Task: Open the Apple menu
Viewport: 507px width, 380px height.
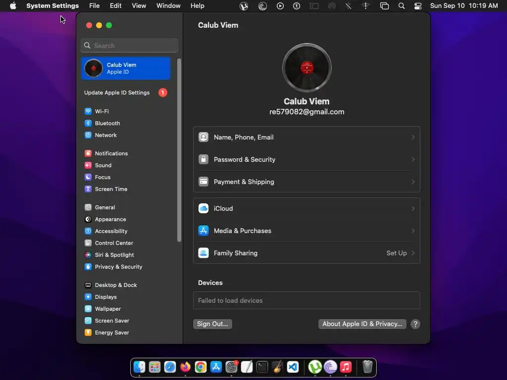Action: pos(13,6)
